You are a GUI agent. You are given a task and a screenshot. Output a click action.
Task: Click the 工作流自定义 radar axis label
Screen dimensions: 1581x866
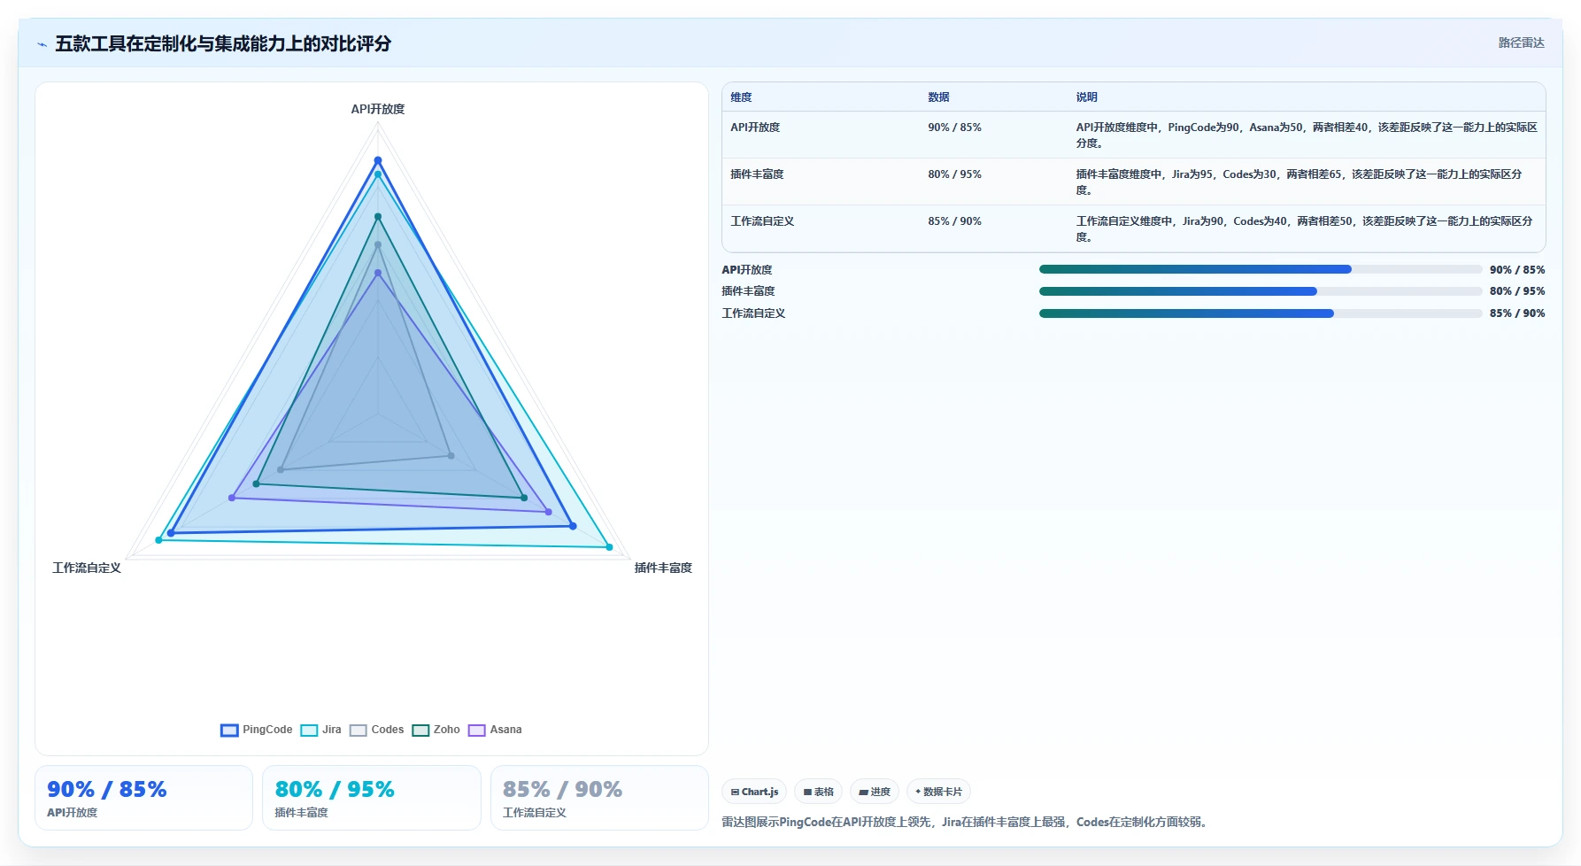coord(87,568)
